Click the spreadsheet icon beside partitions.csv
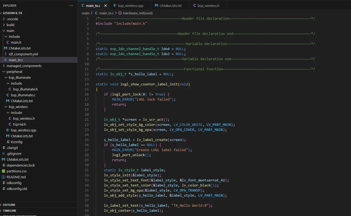 3,171
